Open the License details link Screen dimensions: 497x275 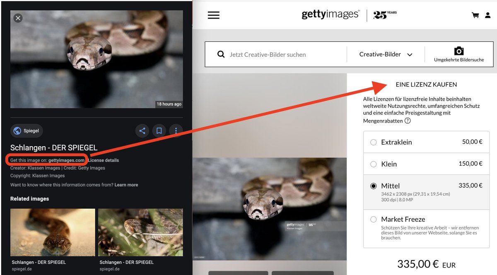point(104,160)
